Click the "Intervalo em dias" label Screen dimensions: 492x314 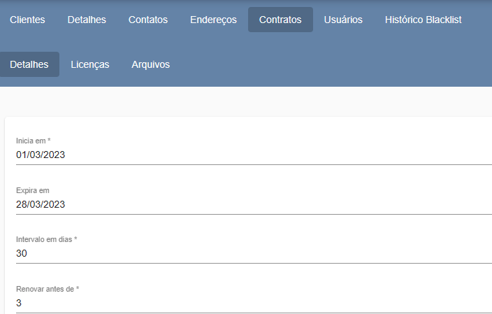pos(46,239)
